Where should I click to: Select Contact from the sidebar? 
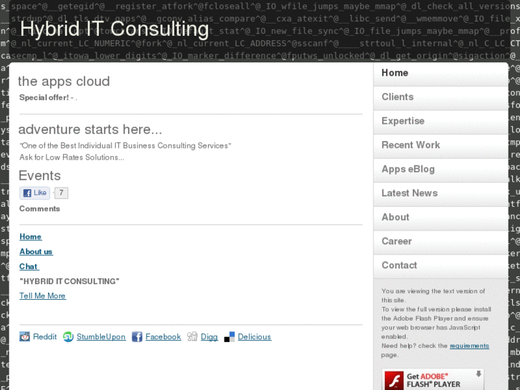399,265
